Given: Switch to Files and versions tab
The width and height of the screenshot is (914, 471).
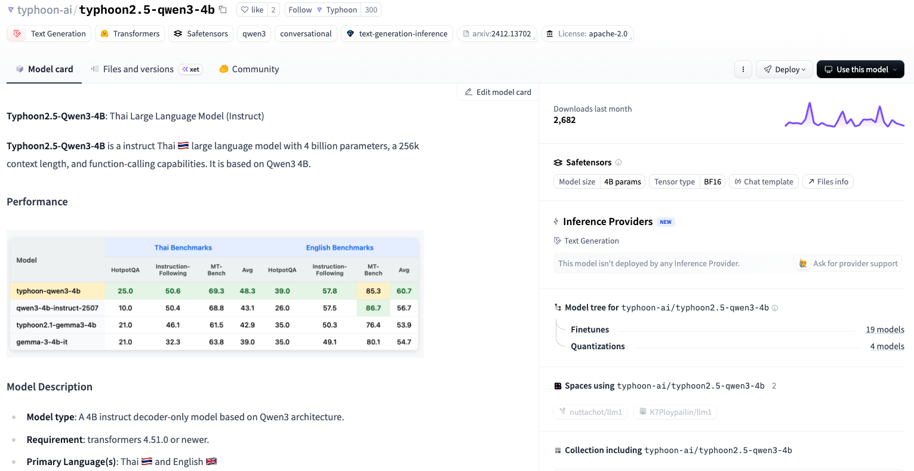Looking at the screenshot, I should (138, 69).
